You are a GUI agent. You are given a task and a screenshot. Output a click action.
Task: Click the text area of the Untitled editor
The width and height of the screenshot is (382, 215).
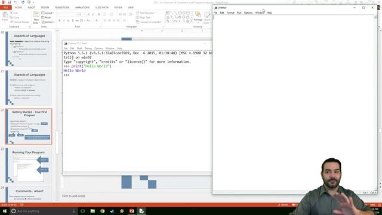293,102
